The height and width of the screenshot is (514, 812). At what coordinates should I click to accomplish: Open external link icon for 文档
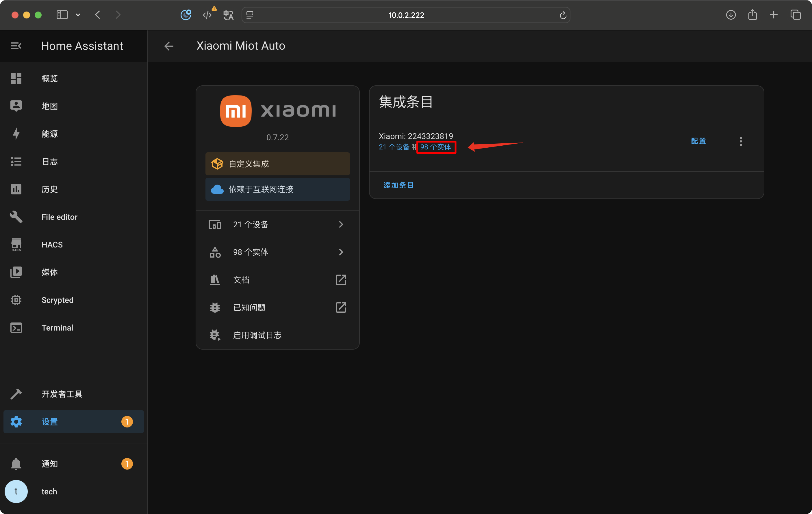(341, 280)
